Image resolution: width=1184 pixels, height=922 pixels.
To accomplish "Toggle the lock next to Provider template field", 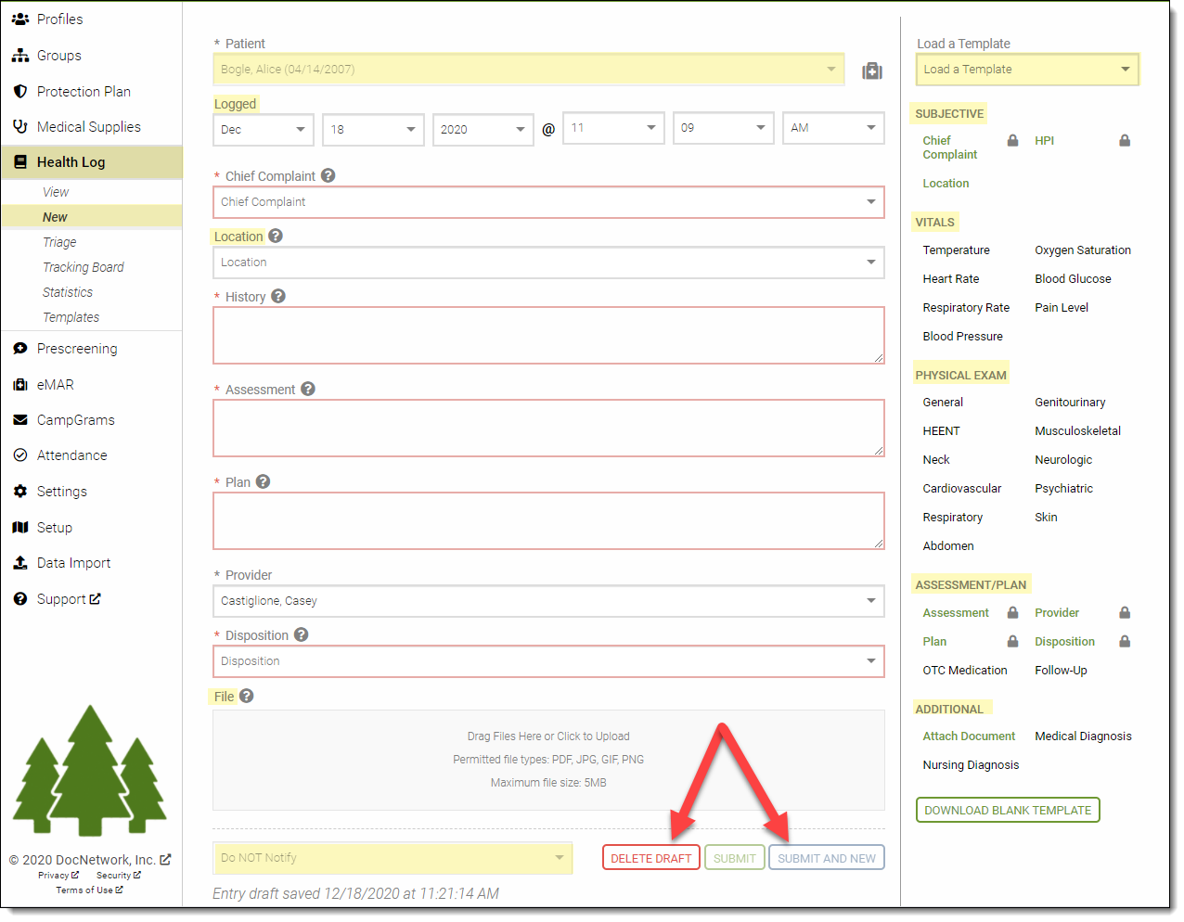I will (1124, 613).
